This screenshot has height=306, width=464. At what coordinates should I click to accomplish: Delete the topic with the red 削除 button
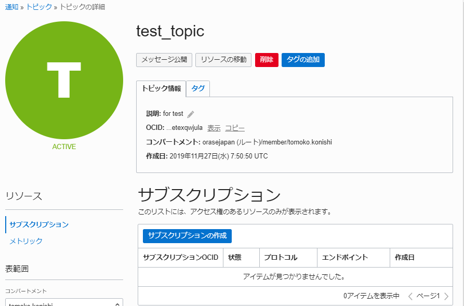point(267,60)
